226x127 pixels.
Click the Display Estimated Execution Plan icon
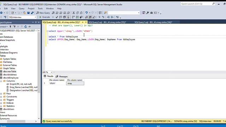tap(60, 17)
